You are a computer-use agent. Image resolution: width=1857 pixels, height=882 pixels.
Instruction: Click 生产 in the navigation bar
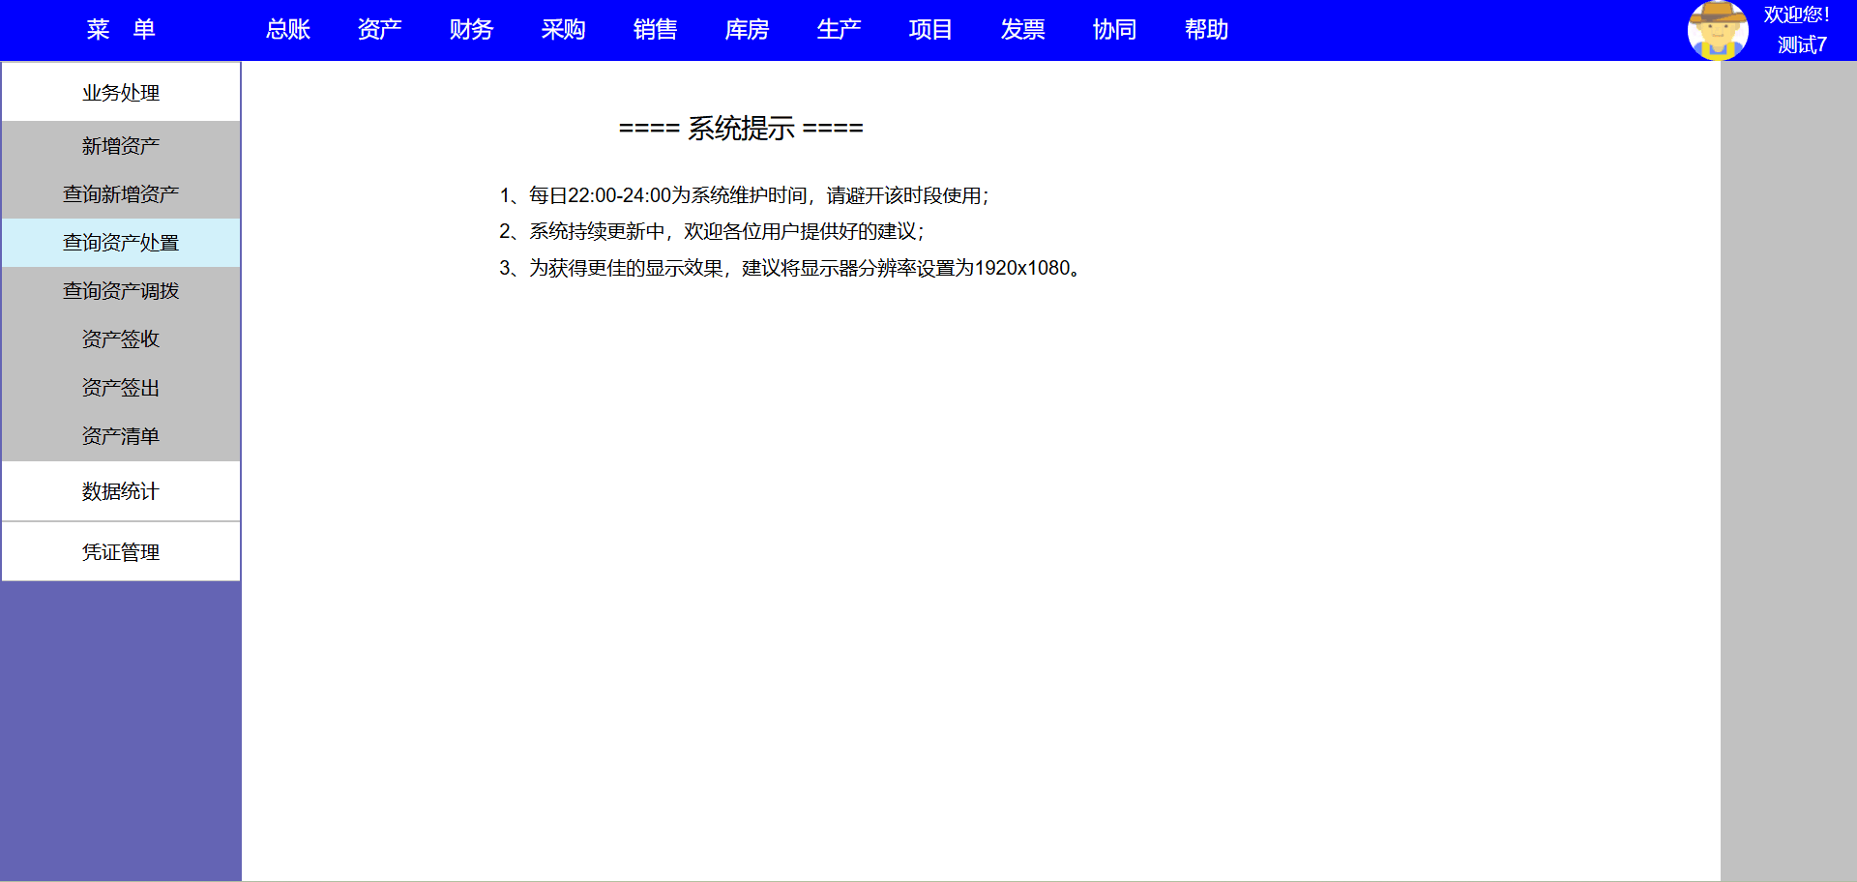839,30
